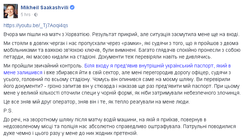Click the question 'його документи?'
Viewport: 243px width, 137px height.
(x=23, y=86)
